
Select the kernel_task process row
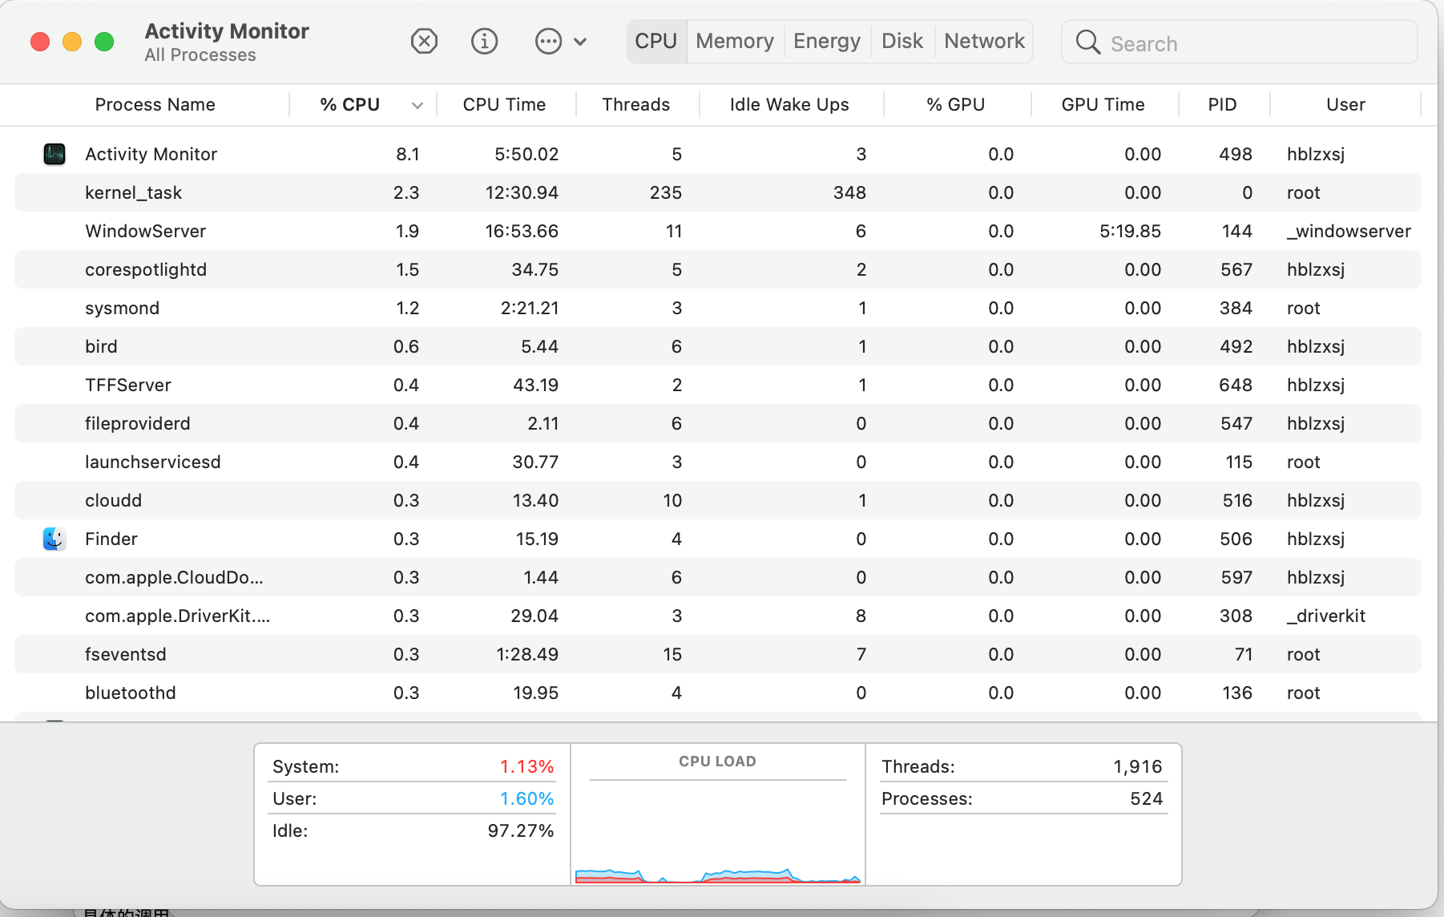(718, 192)
